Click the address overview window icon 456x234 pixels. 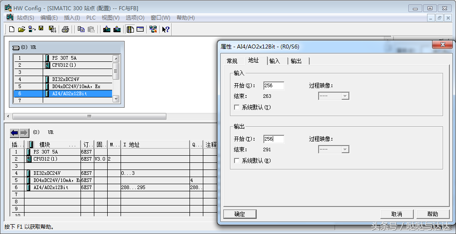tap(140, 29)
